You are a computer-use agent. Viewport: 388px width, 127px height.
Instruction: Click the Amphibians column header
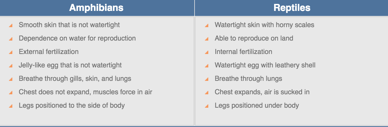96,8
